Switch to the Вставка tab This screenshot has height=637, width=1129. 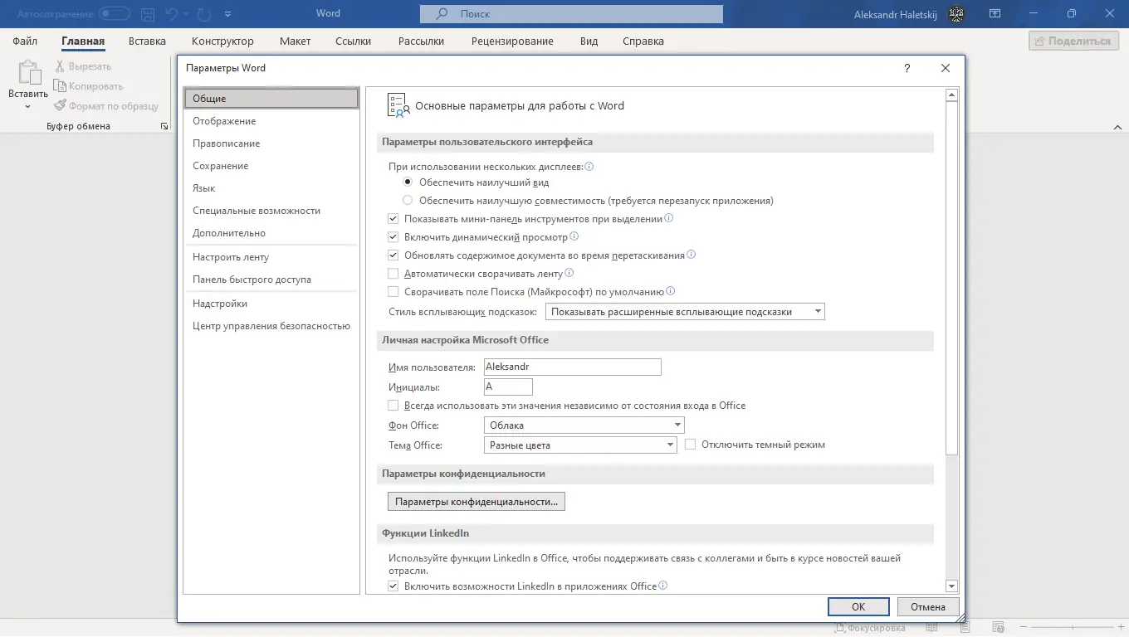pyautogui.click(x=147, y=41)
